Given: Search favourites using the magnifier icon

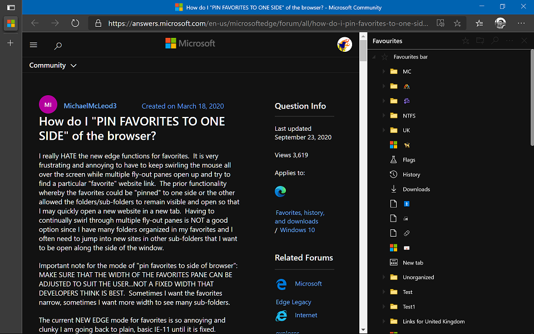Looking at the screenshot, I should coord(495,41).
